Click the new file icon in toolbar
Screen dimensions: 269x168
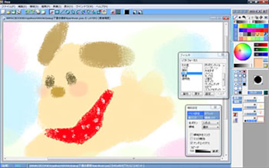(3, 12)
